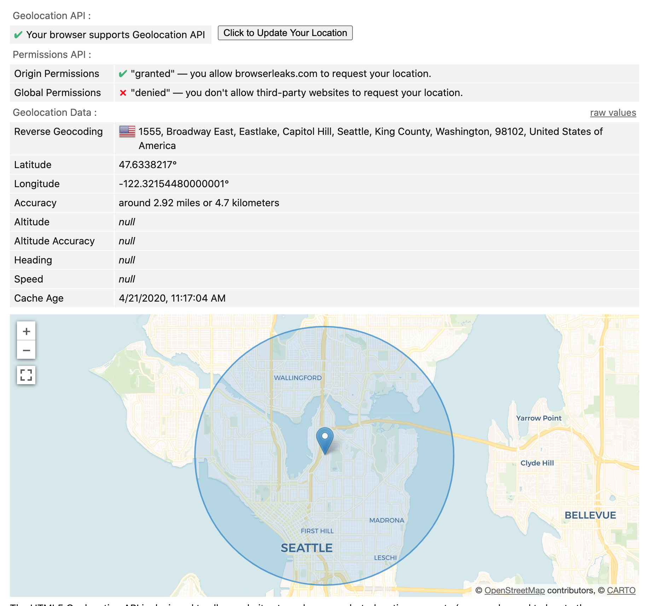Click the WALLINGFORD label on the map
647x606 pixels.
tap(298, 378)
